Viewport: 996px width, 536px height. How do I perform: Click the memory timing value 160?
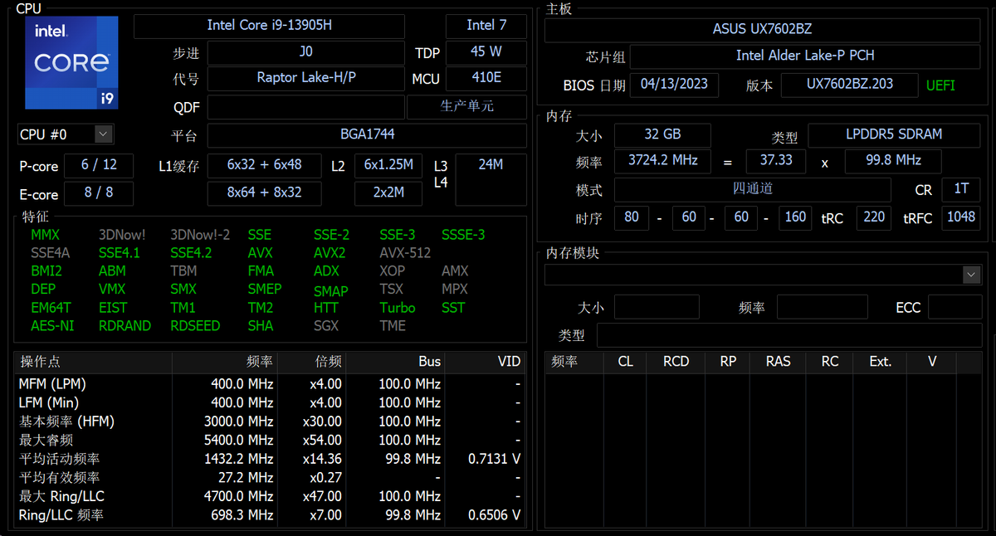[795, 218]
